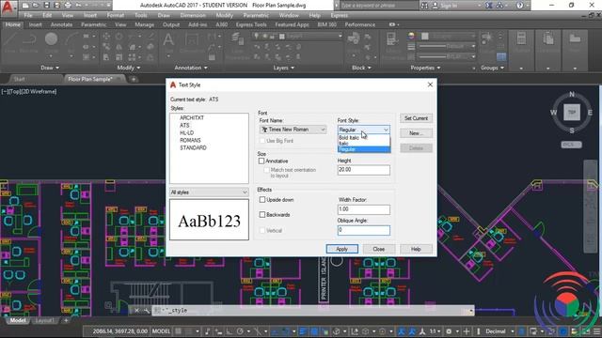Click the Help button in Text Style

point(416,249)
